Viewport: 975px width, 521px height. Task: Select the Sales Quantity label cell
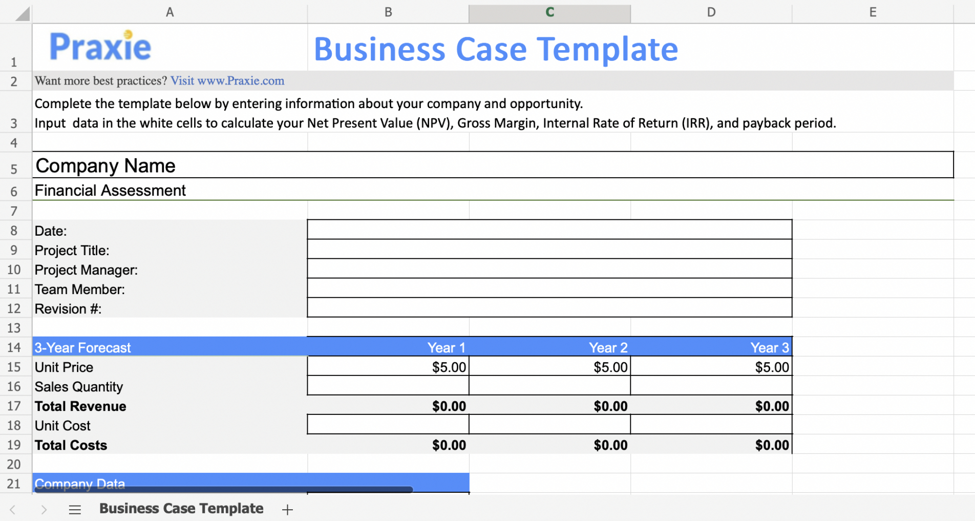point(170,386)
